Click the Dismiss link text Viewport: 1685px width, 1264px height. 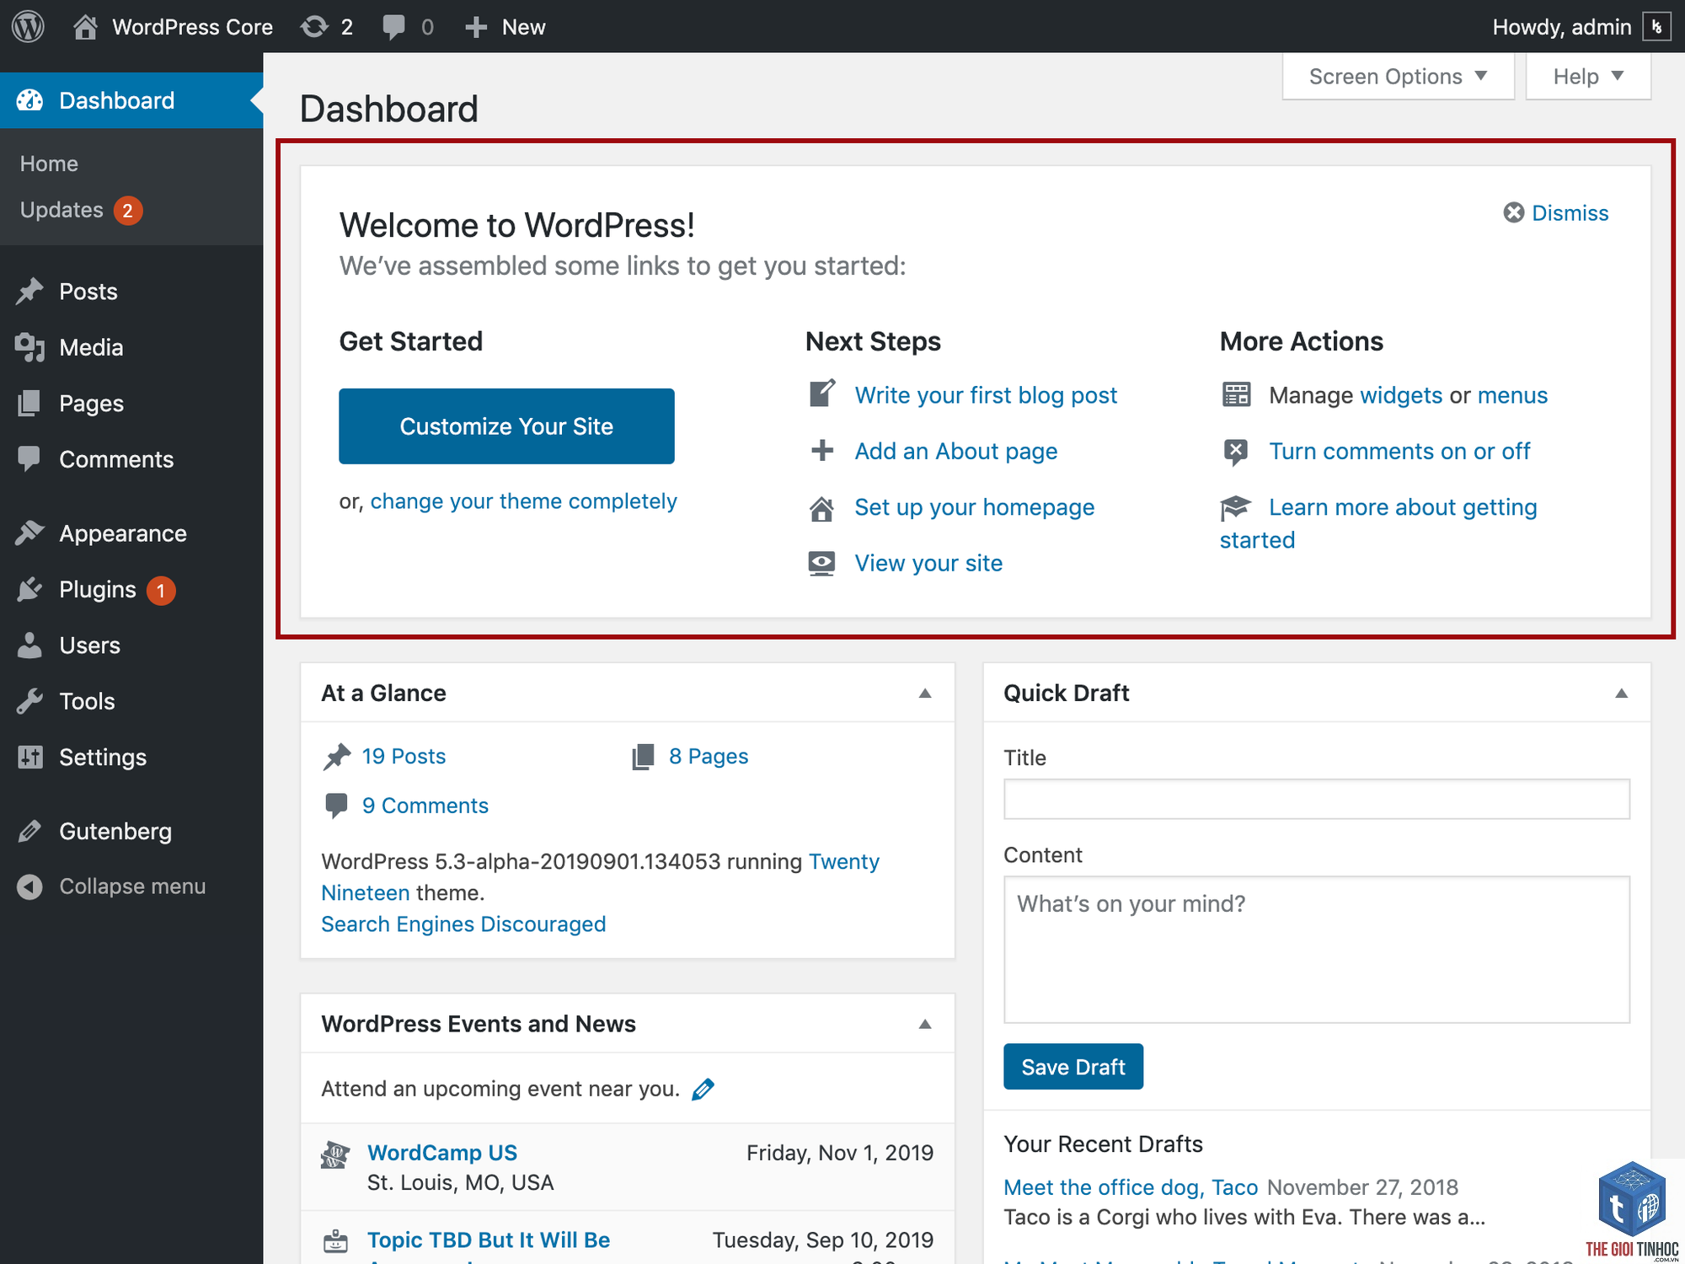(1570, 213)
